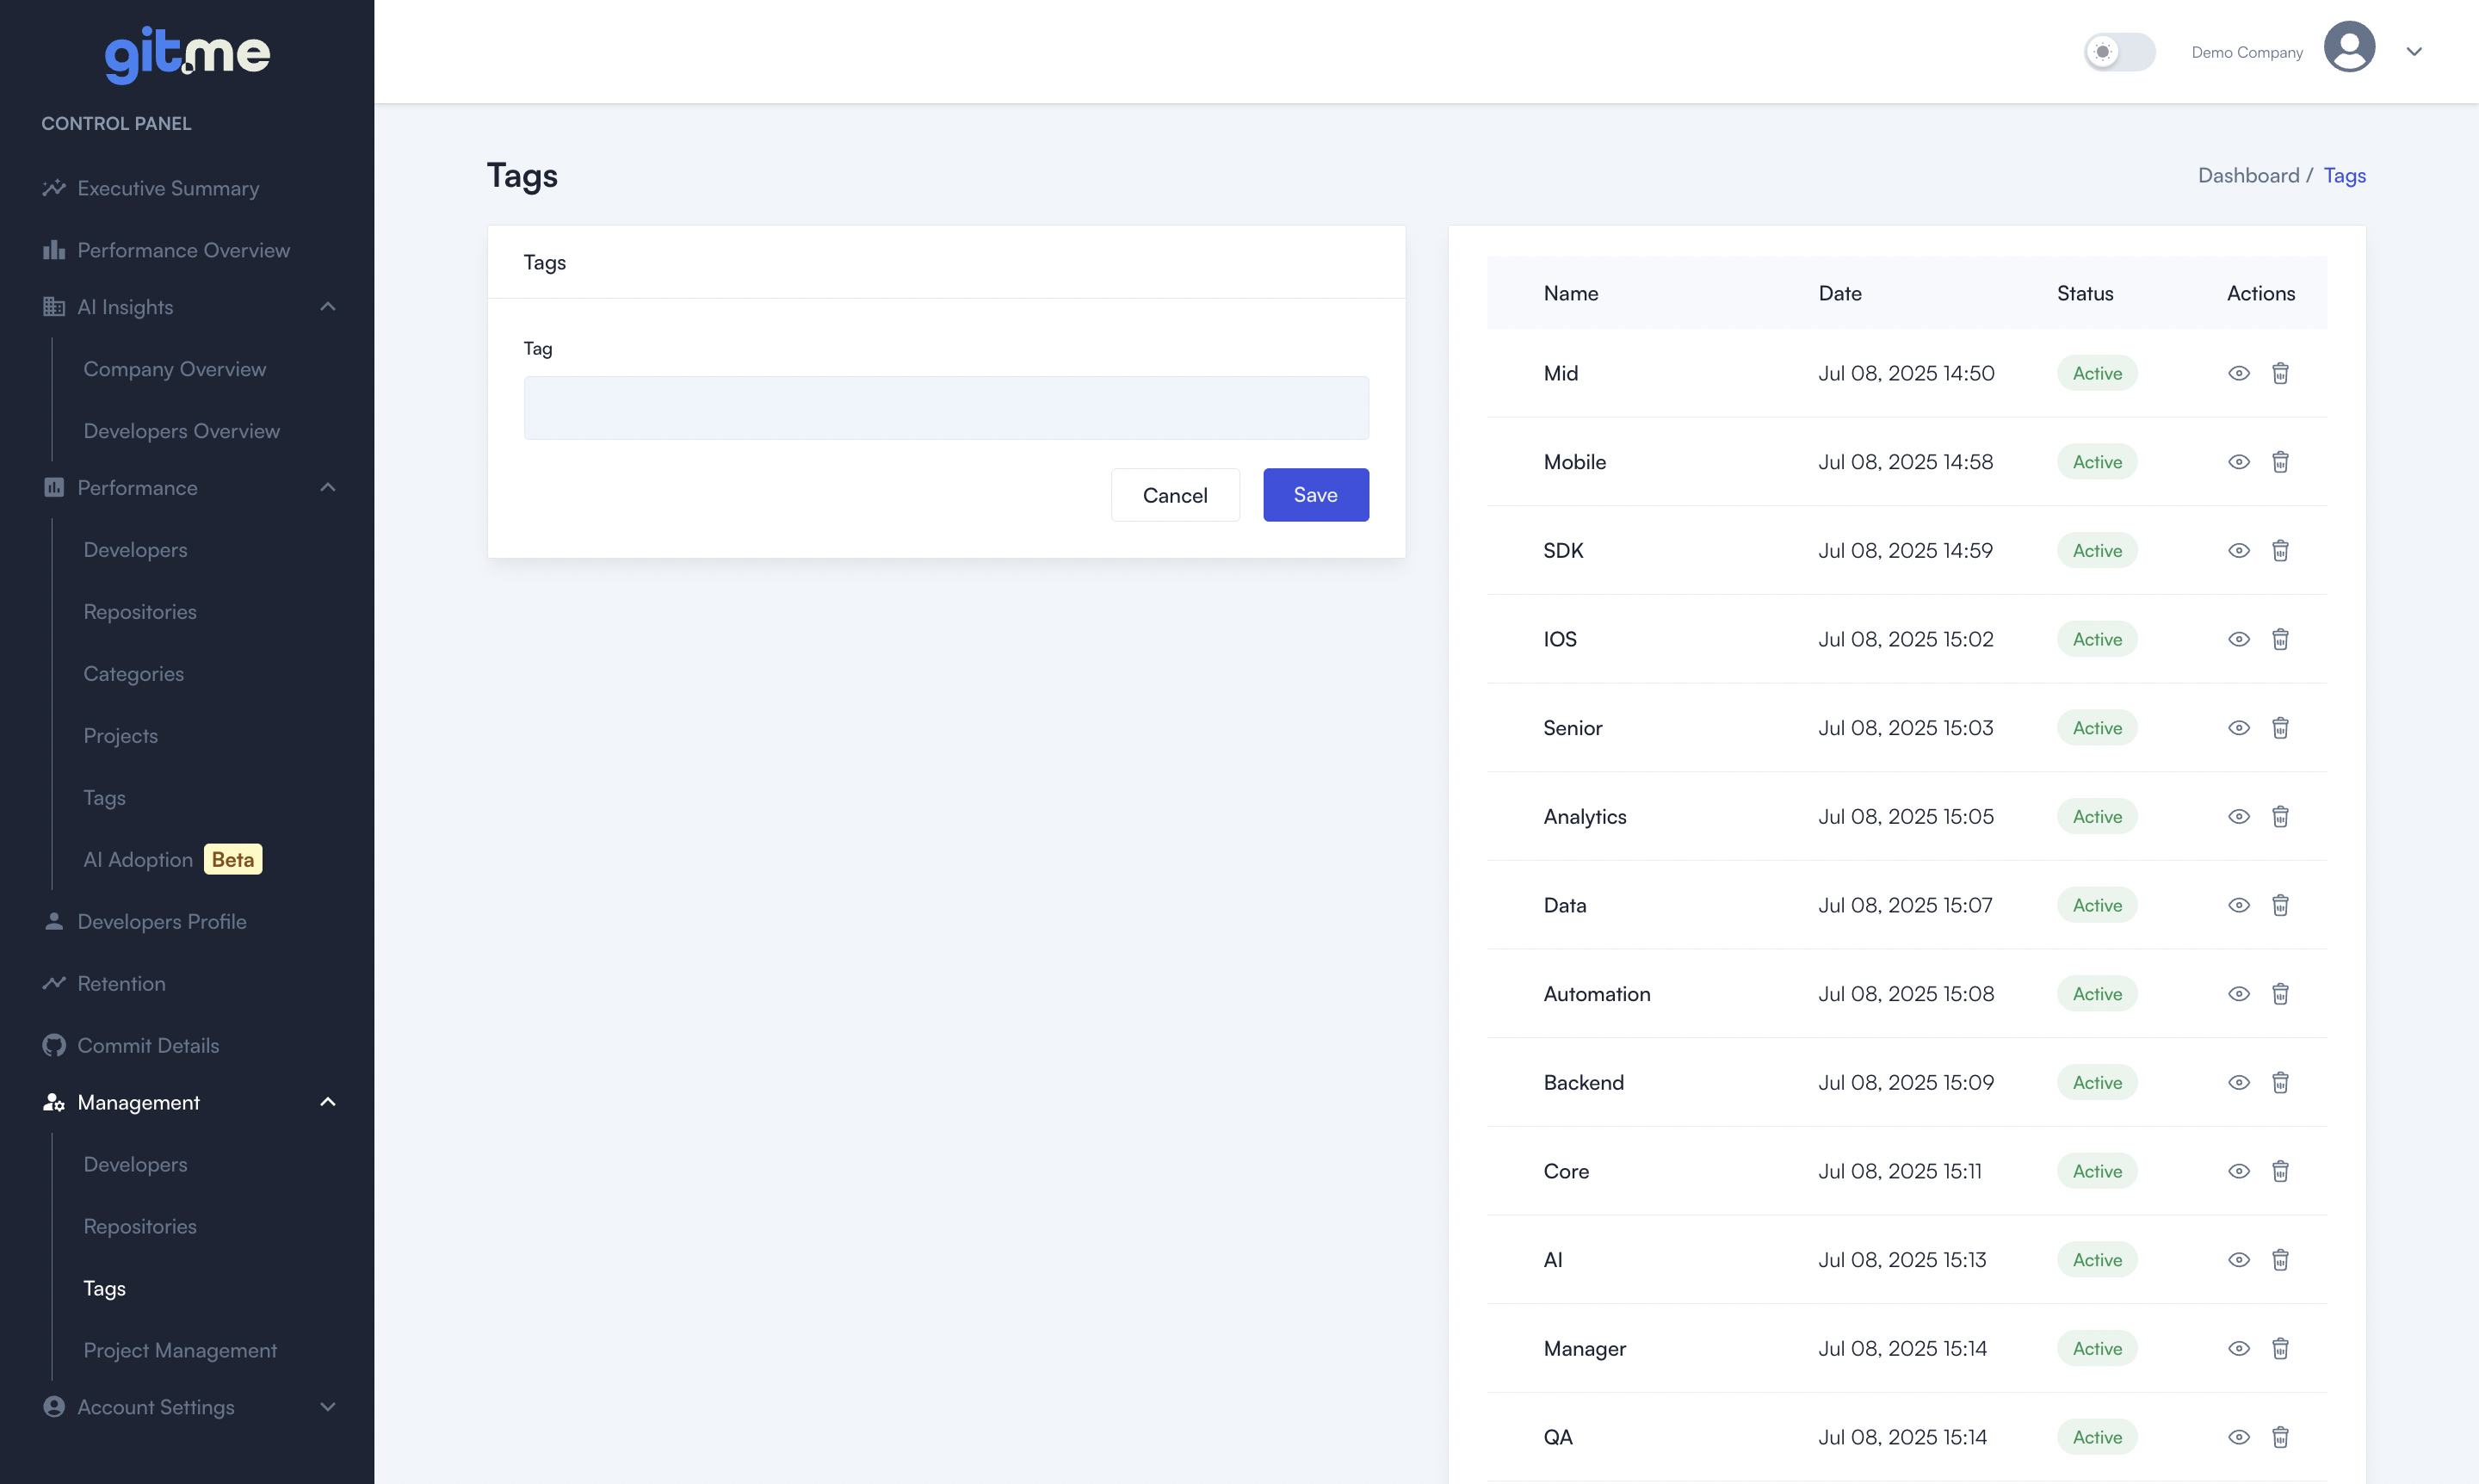
Task: Toggle visibility eye for Mobile tag
Action: click(x=2239, y=462)
